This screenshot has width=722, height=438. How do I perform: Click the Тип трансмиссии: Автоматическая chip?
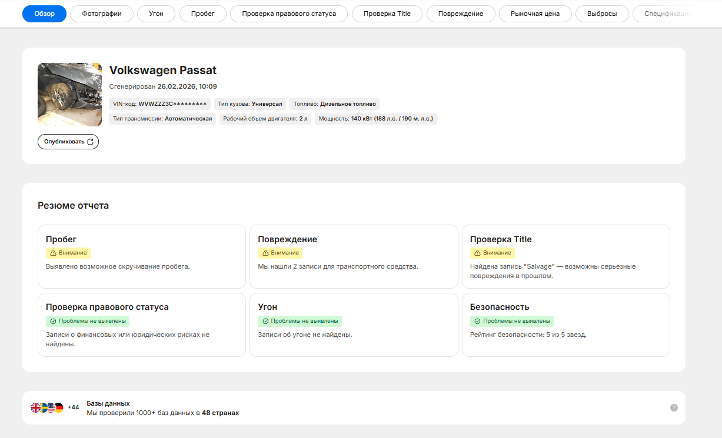coord(162,119)
